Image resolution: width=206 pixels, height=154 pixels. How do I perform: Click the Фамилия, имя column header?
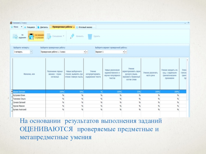[x=29, y=74]
